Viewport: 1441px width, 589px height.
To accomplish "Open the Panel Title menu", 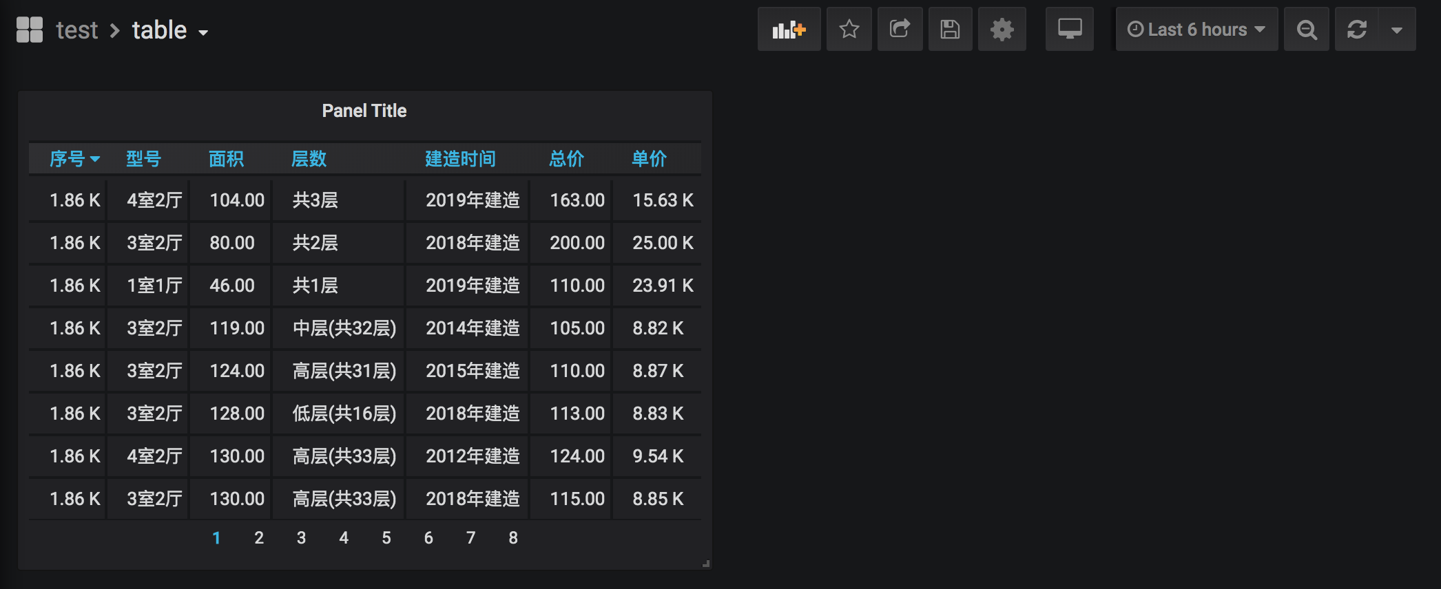I will click(364, 111).
